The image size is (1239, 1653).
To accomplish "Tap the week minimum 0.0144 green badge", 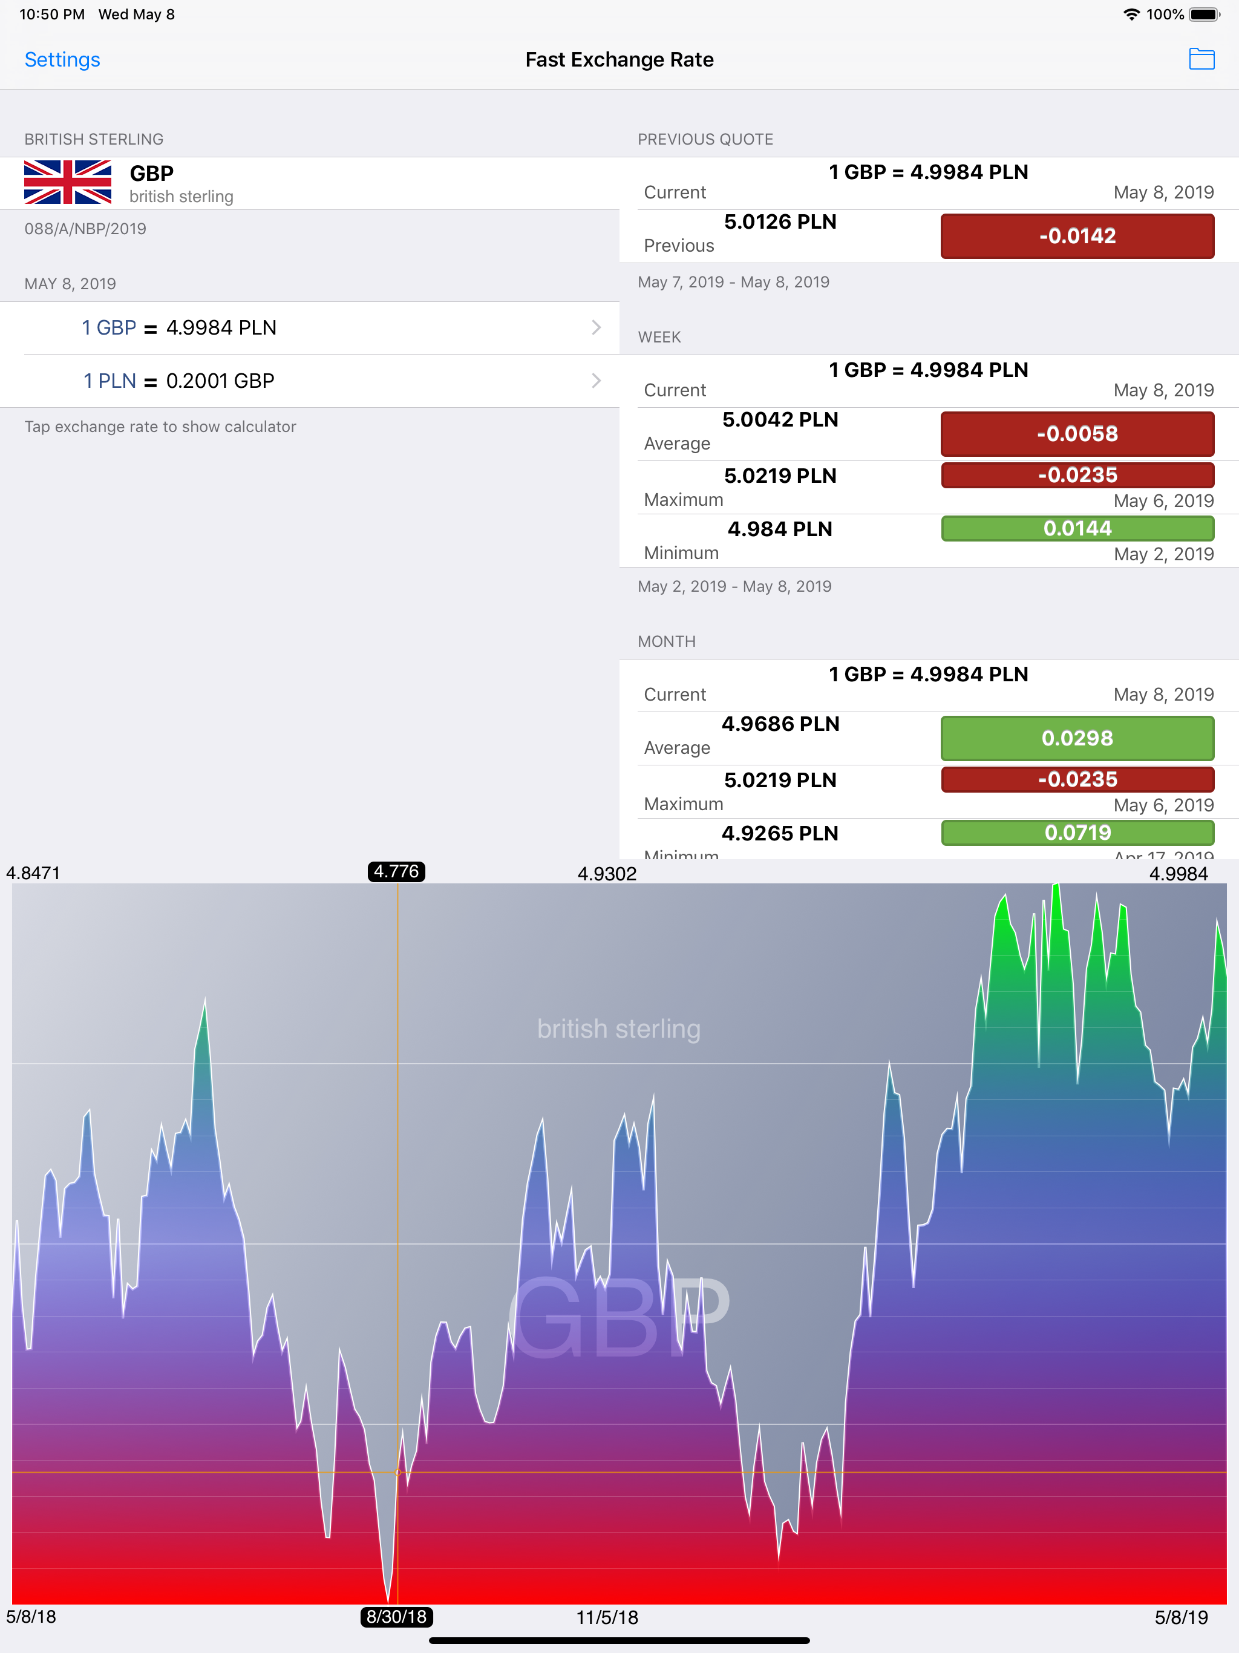I will point(1077,528).
